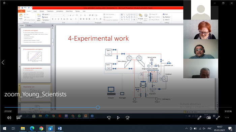Skip forward 30 seconds
Image resolution: width=236 pixels, height=132 pixels.
[127, 118]
